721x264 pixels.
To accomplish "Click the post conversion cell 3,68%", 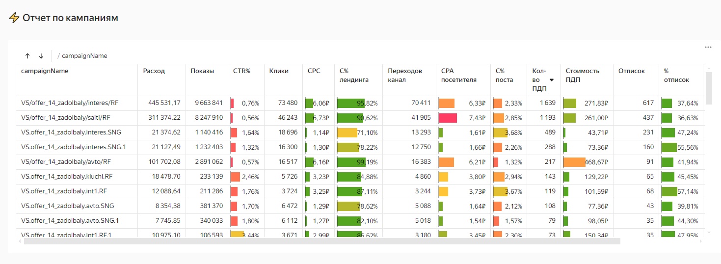I will (508, 132).
